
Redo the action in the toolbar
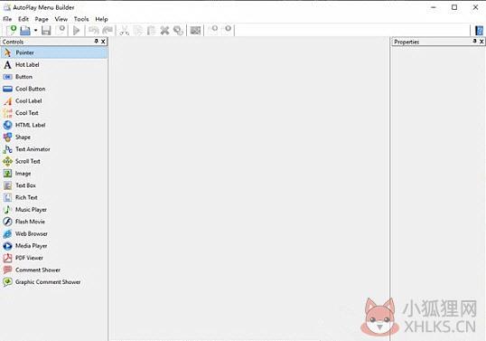click(x=107, y=31)
